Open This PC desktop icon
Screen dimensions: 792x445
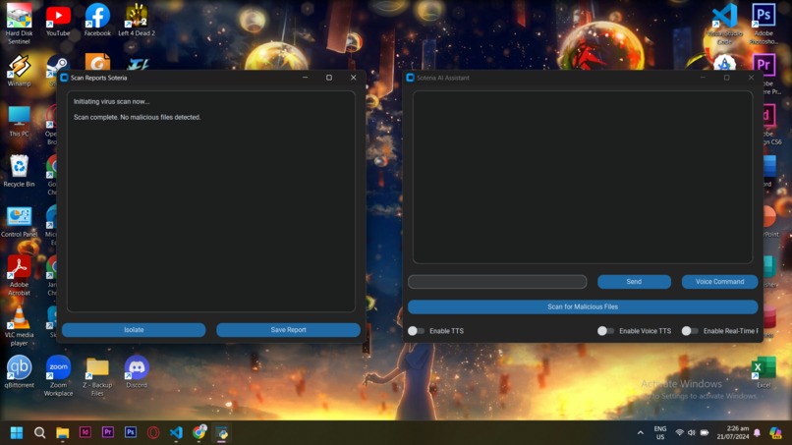tap(19, 121)
